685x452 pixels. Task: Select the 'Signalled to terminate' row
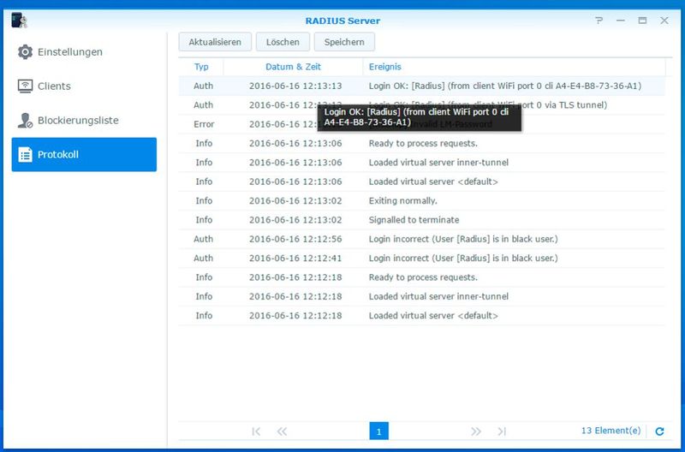tap(421, 220)
